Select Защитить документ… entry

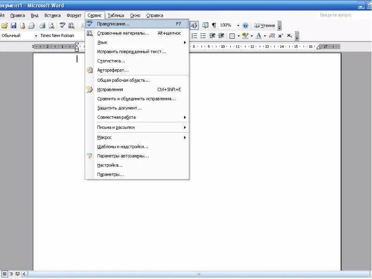pyautogui.click(x=137, y=108)
